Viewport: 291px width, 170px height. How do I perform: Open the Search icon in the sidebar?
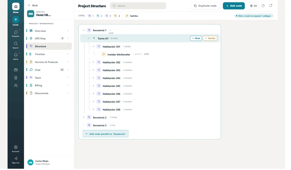coord(16,44)
